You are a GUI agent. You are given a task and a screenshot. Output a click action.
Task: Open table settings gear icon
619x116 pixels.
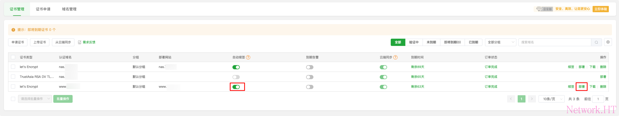[x=608, y=42]
